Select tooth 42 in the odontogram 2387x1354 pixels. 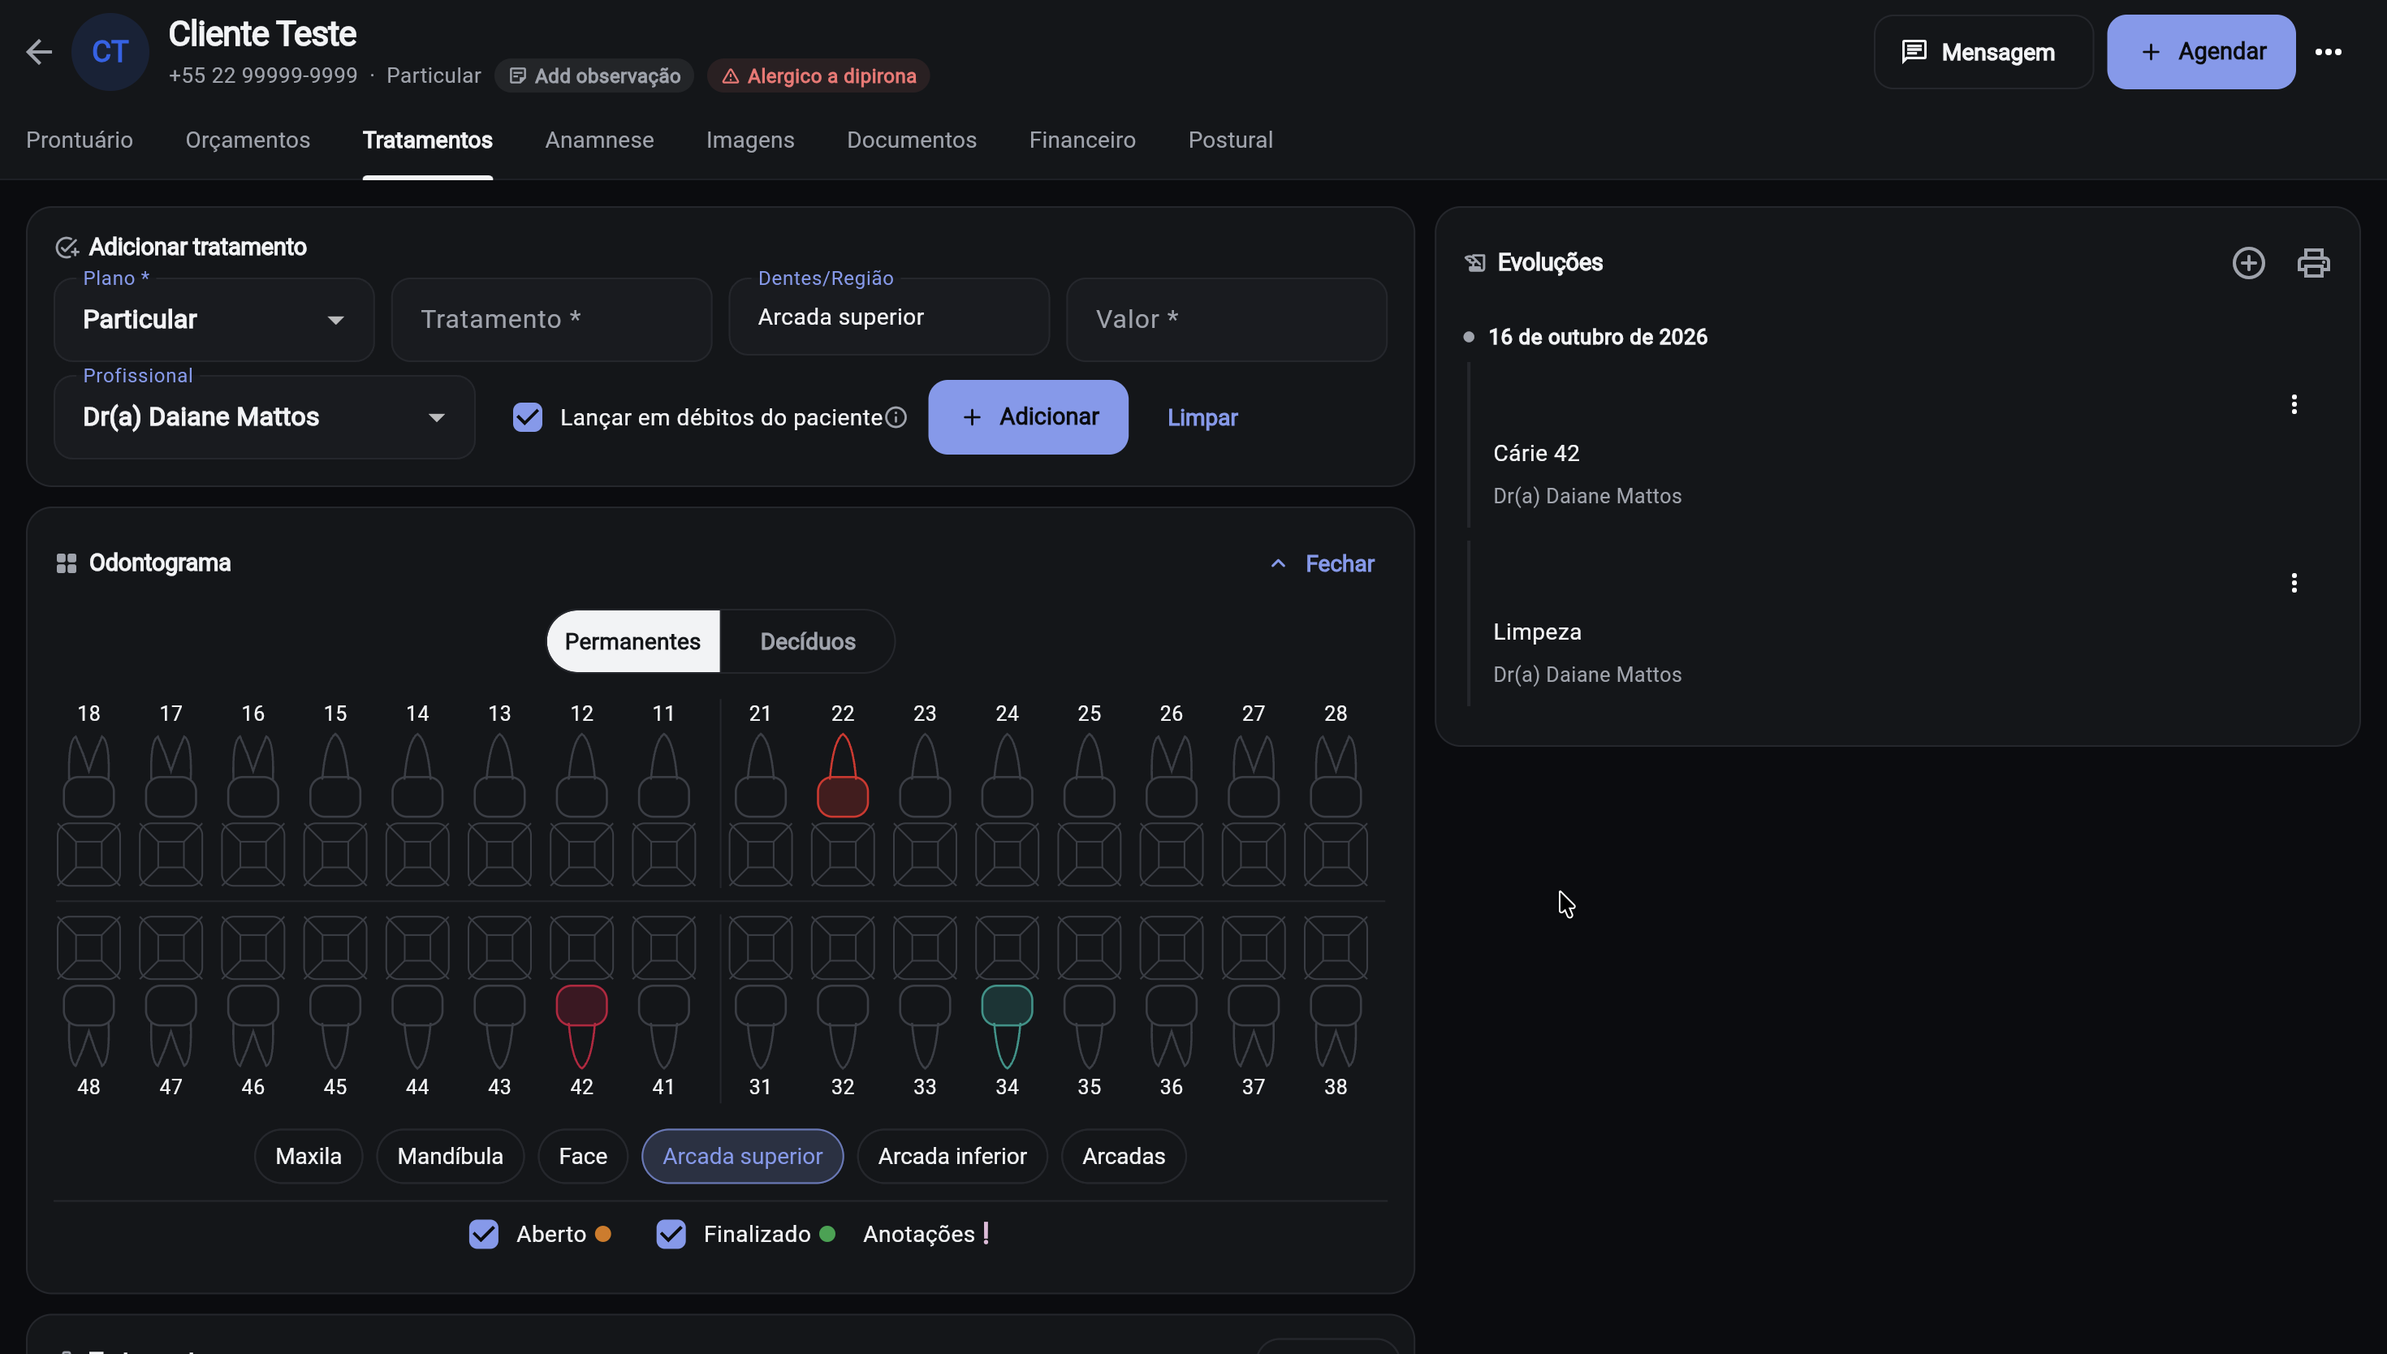[x=581, y=1027]
